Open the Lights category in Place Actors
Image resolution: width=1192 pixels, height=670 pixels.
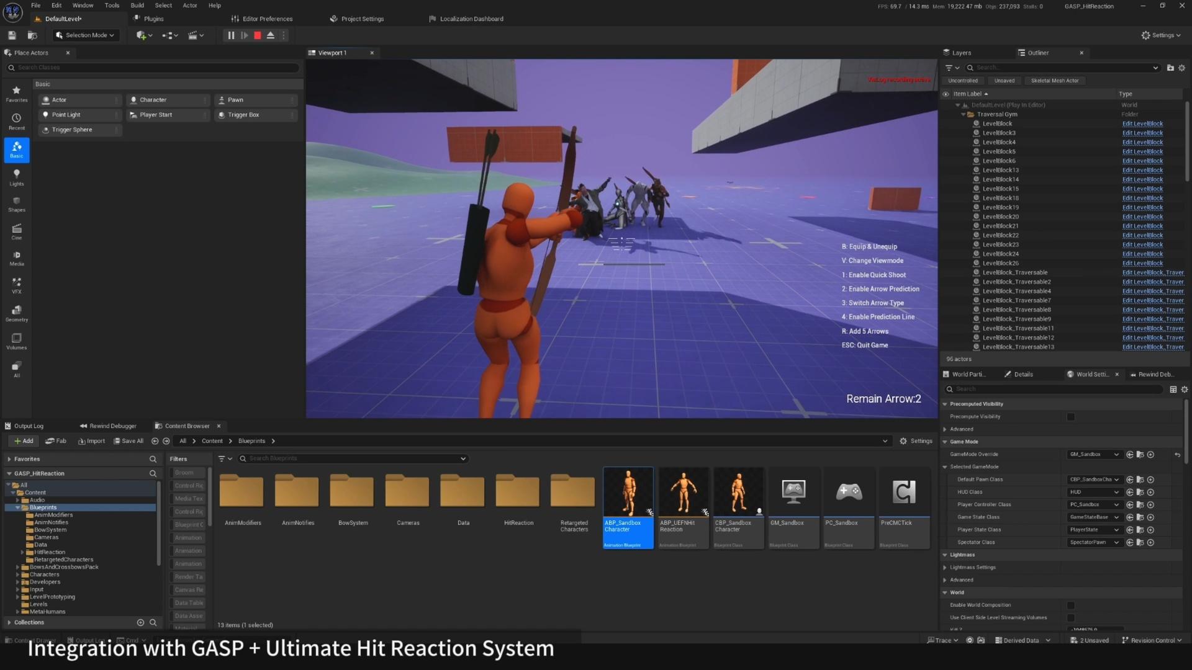(x=17, y=177)
